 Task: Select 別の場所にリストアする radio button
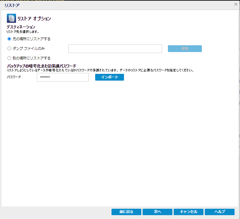[x=9, y=58]
